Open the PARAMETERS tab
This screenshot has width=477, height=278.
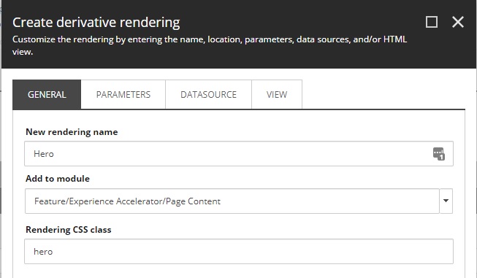tap(123, 94)
